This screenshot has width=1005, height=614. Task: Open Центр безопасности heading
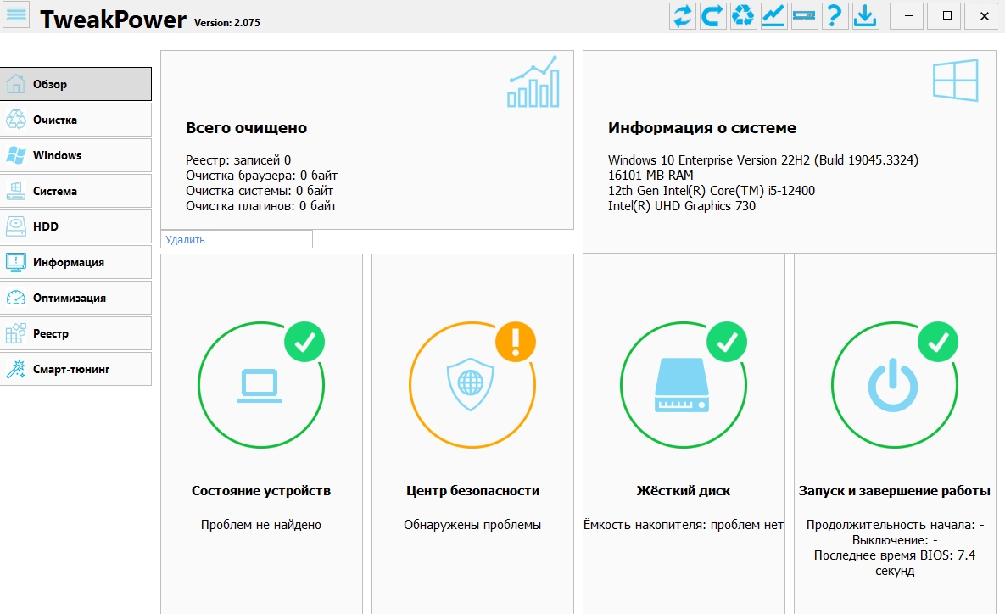tap(472, 491)
